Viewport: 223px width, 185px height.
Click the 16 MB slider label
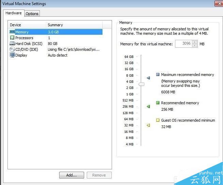pos(129,132)
